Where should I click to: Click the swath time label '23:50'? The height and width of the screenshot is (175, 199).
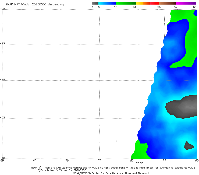(x=140, y=163)
